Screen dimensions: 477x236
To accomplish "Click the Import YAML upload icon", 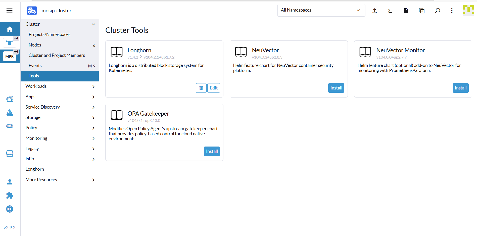I will [x=374, y=11].
